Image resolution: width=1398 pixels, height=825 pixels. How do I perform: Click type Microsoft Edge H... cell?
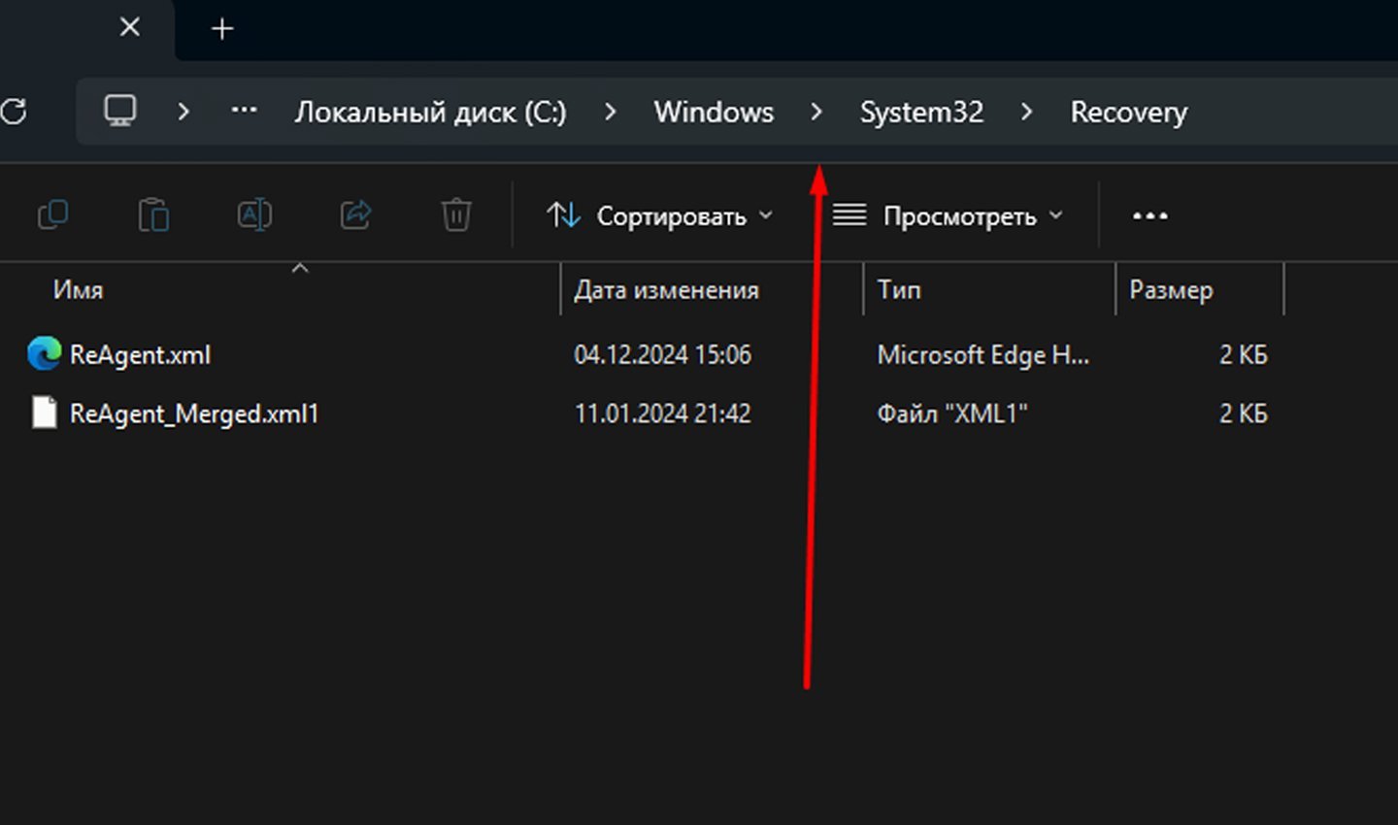(983, 355)
